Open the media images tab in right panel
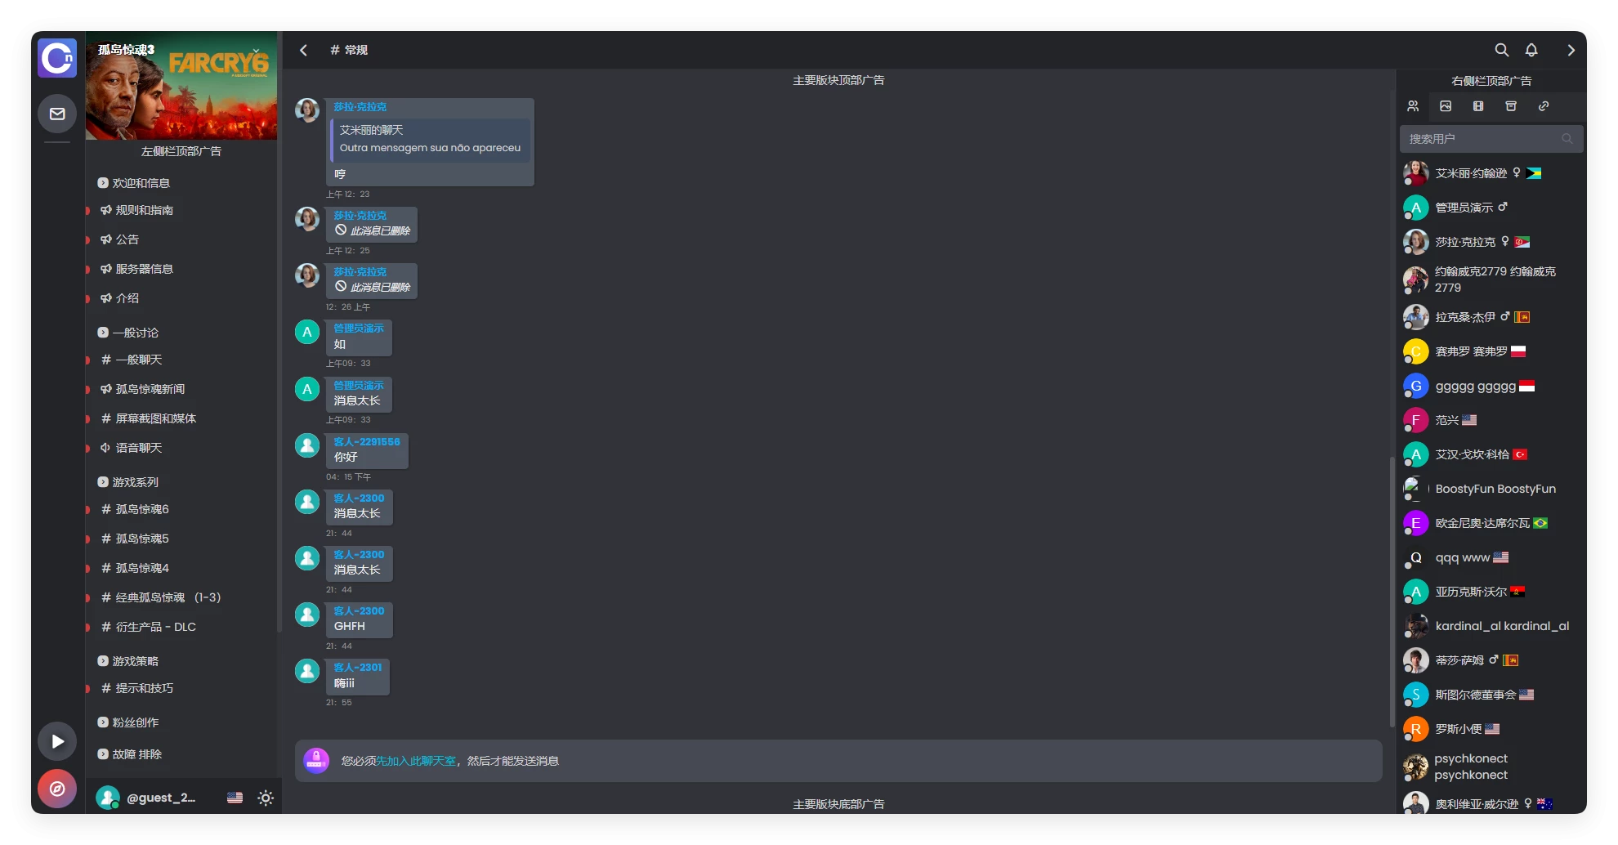The image size is (1618, 845). (x=1446, y=105)
